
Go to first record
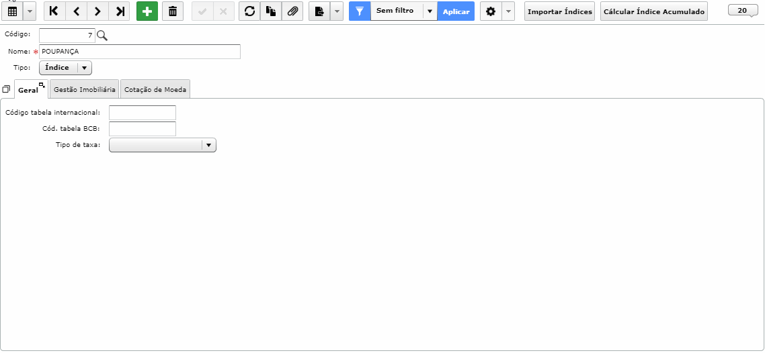point(54,11)
